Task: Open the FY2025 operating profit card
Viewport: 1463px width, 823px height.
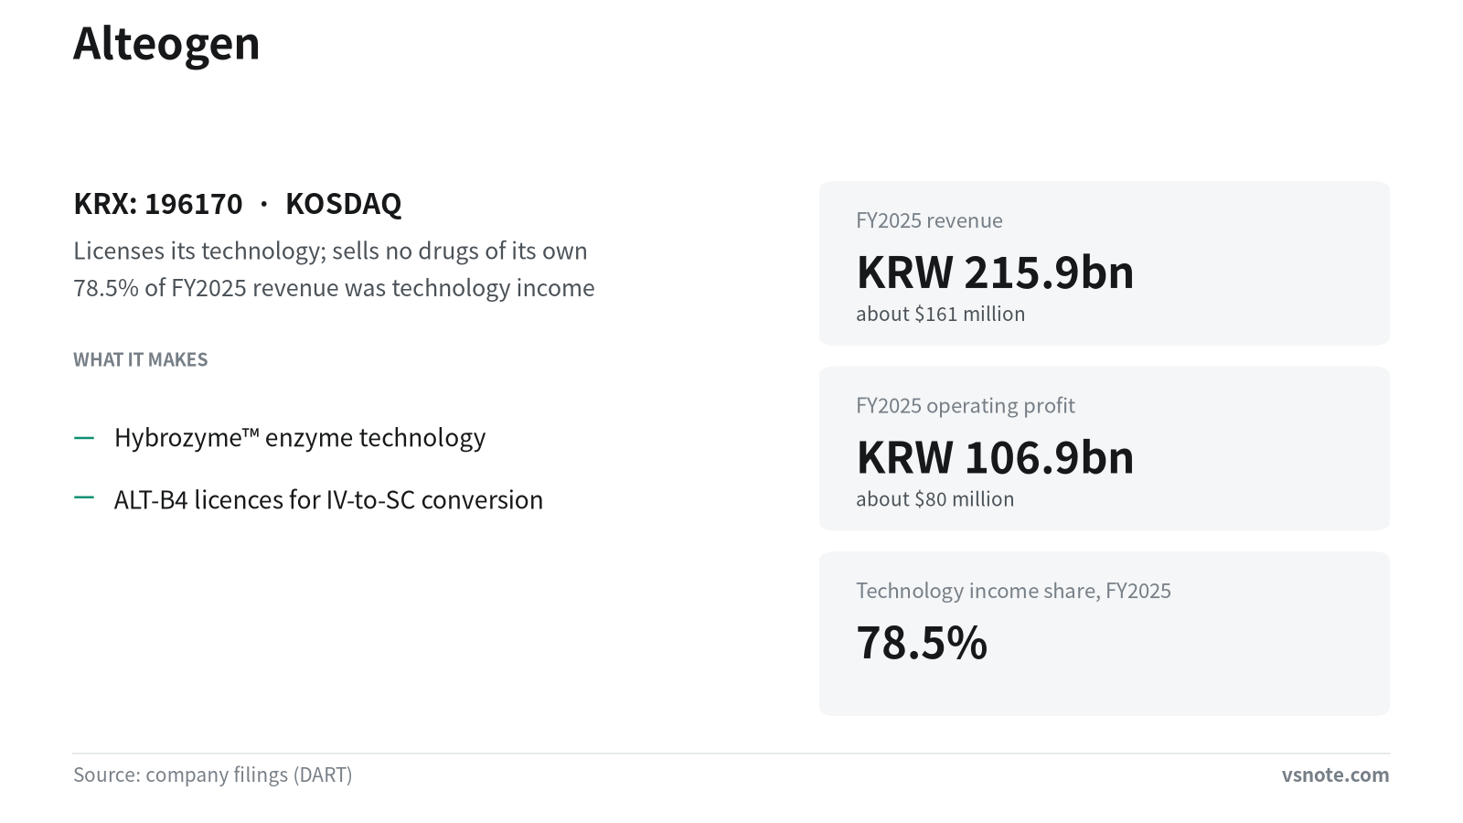Action: click(x=1104, y=448)
